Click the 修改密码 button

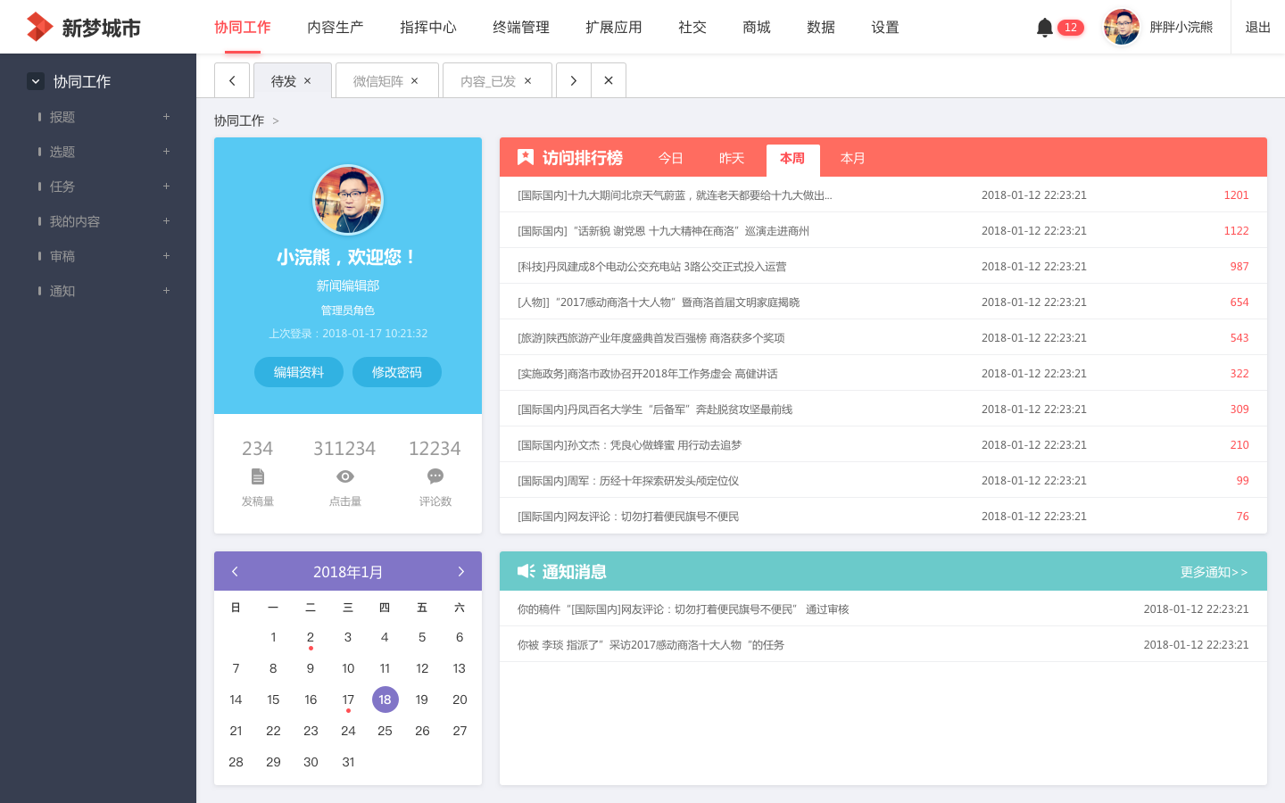coord(397,372)
